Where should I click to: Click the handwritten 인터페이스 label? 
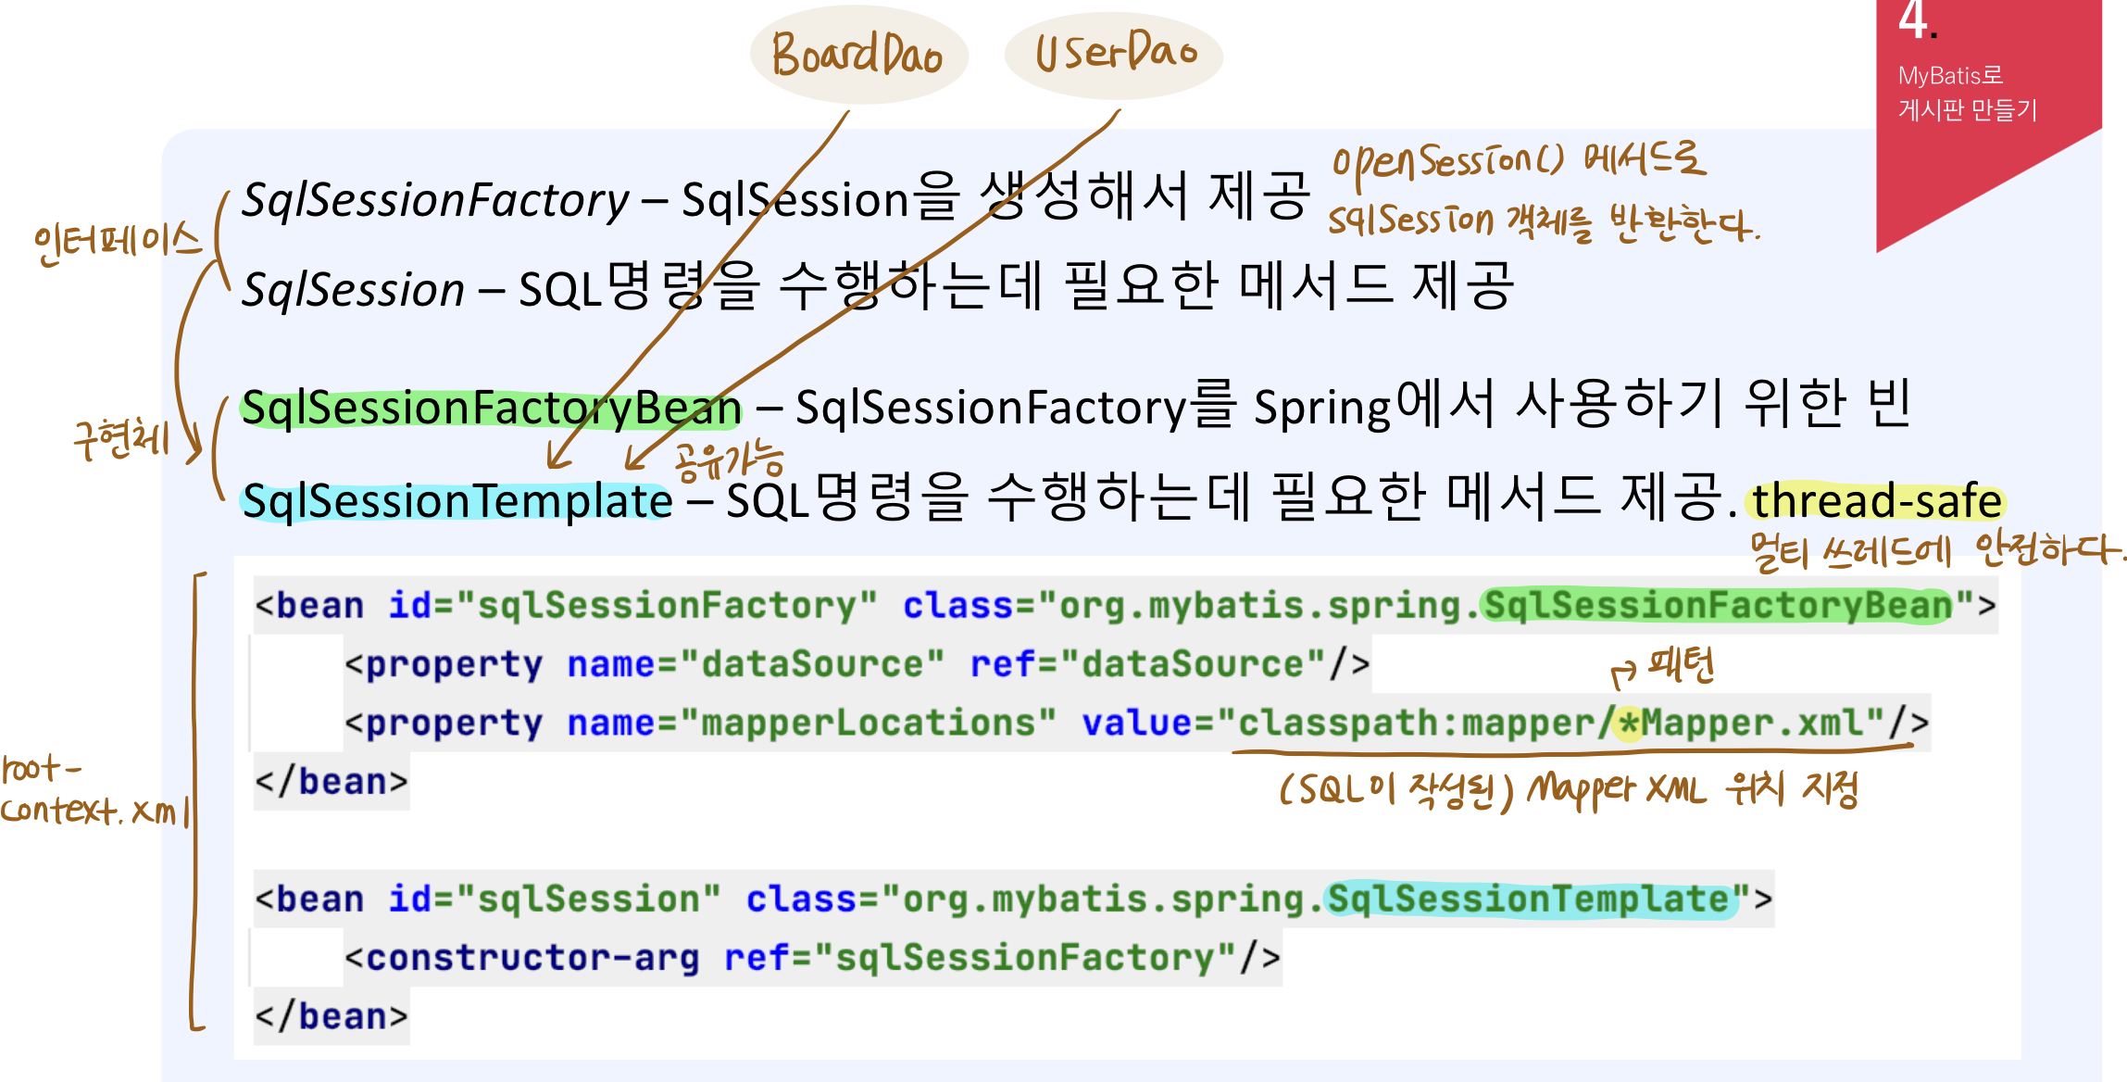click(117, 243)
